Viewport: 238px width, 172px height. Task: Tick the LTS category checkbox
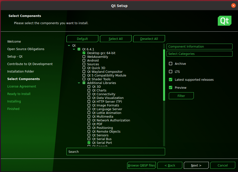tap(171, 72)
